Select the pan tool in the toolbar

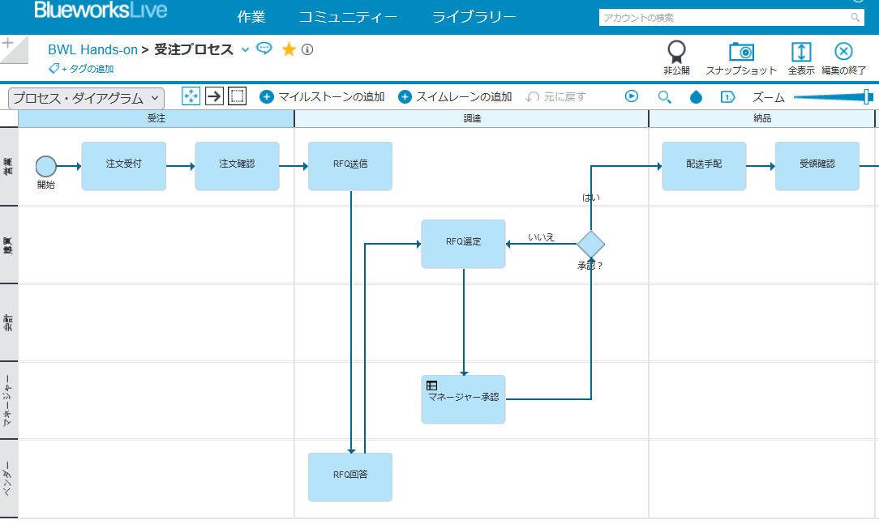click(x=191, y=96)
